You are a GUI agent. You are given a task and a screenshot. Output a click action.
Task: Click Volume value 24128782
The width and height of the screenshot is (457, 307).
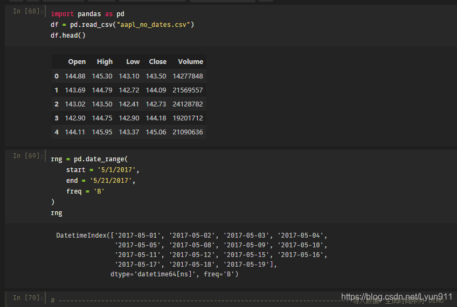[x=188, y=104]
